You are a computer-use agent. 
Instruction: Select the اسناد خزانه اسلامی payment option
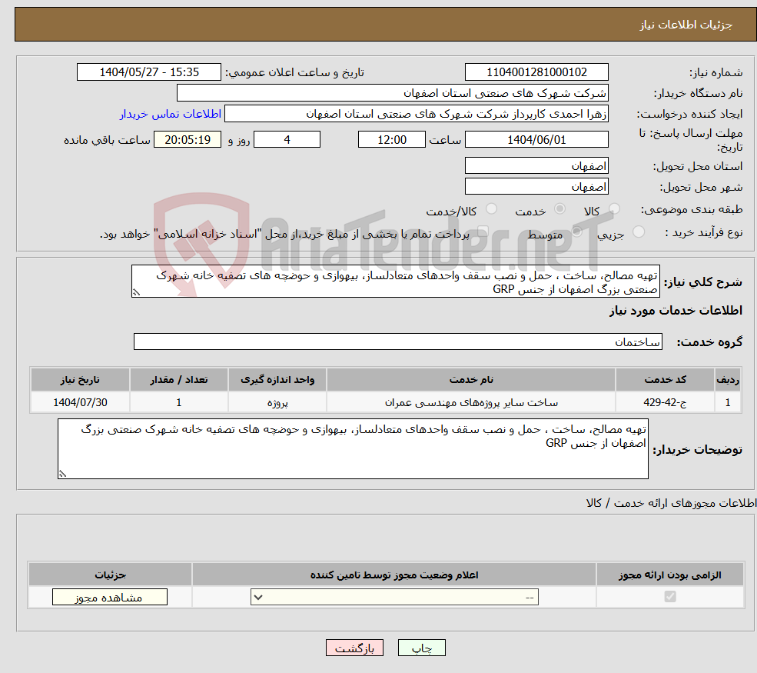[x=482, y=233]
